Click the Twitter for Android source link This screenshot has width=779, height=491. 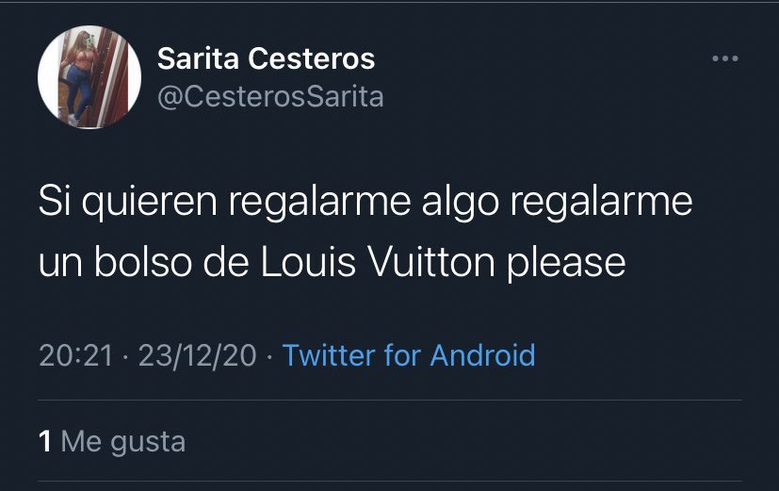pyautogui.click(x=409, y=355)
